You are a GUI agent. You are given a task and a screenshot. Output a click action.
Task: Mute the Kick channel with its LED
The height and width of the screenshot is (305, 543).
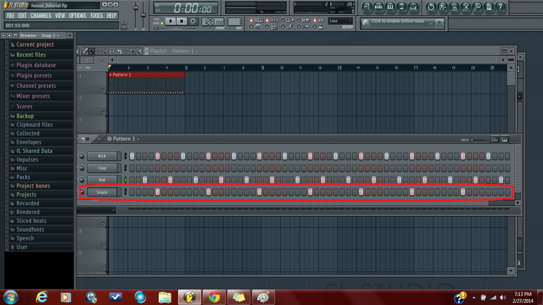tap(126, 156)
